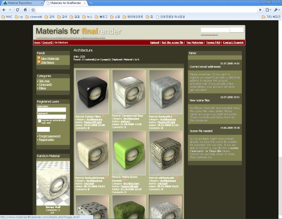Go back using the browser back arrow
The height and width of the screenshot is (219, 282).
coord(4,10)
